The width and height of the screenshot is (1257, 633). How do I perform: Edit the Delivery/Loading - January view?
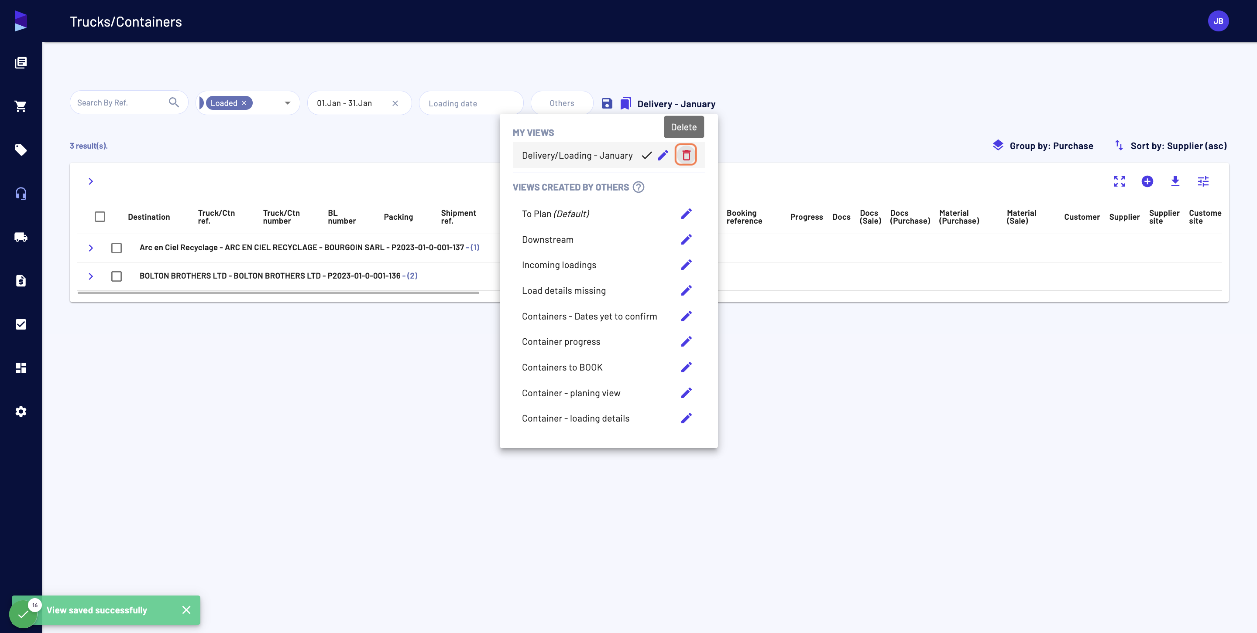[x=663, y=155]
